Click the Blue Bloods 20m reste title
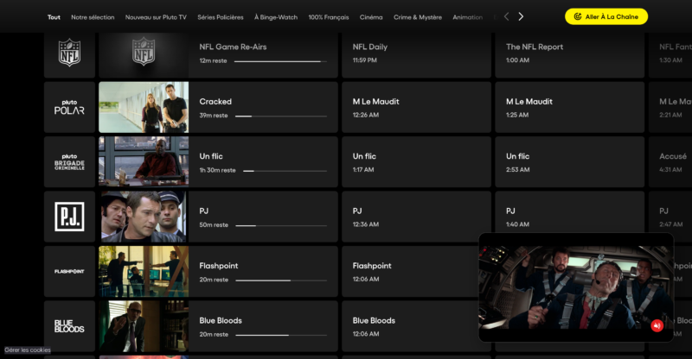The width and height of the screenshot is (692, 359). point(221,320)
